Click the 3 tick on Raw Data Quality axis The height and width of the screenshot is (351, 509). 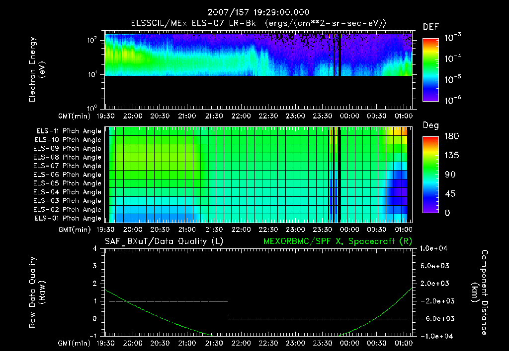pos(95,266)
